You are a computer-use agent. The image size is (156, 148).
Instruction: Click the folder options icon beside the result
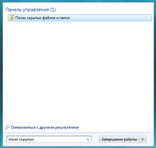click(12, 18)
